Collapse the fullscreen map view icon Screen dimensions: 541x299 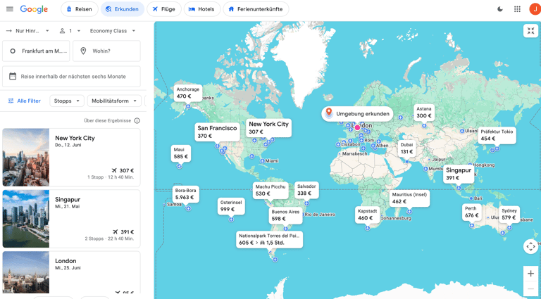pos(530,31)
